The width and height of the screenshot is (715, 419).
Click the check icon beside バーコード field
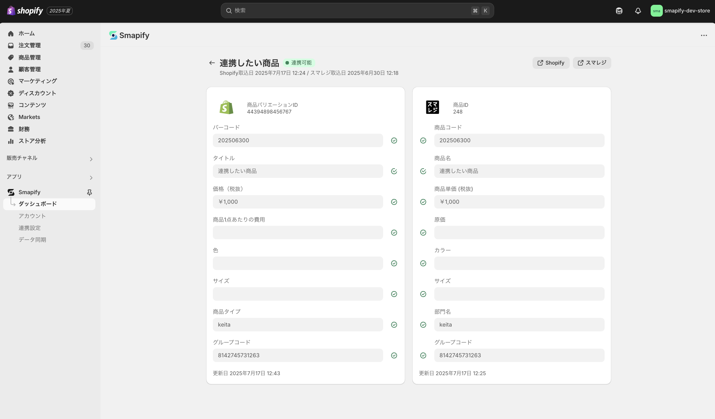pyautogui.click(x=394, y=140)
